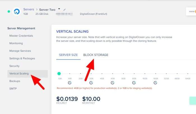Click the gauge icon under 2GB
Viewport: 196px width, 114px height.
click(x=91, y=83)
